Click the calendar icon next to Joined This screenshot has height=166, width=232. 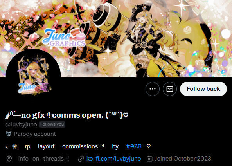[149, 159]
